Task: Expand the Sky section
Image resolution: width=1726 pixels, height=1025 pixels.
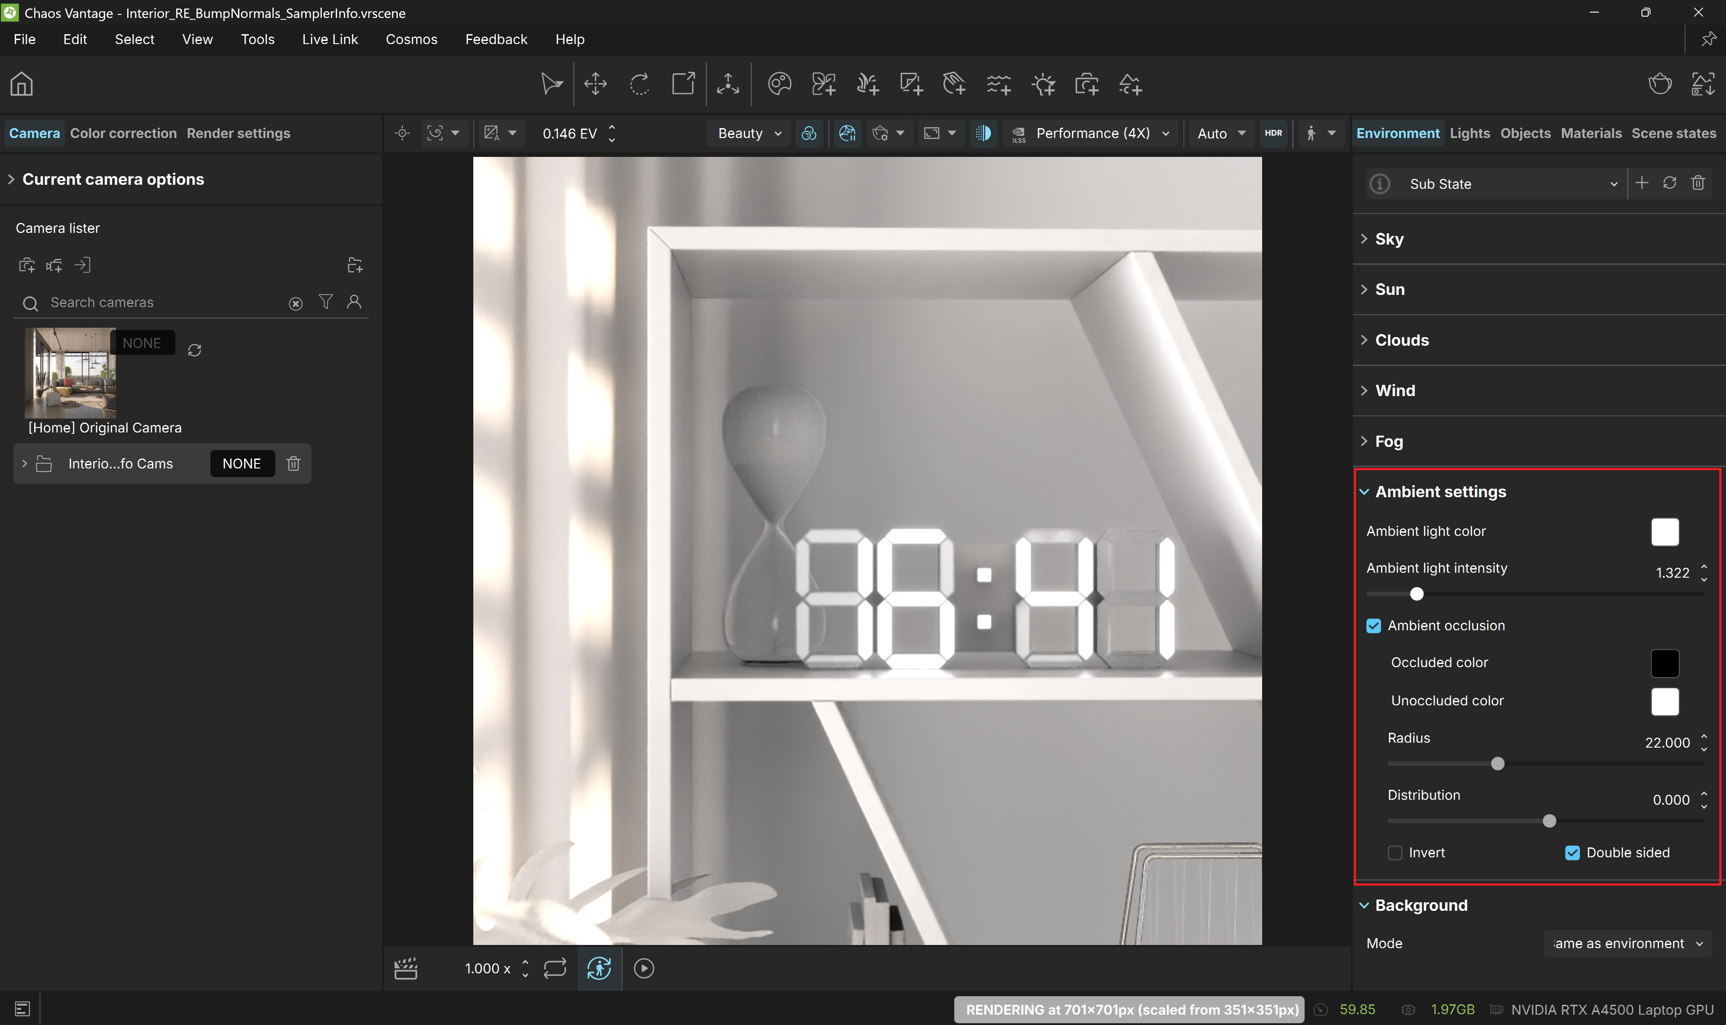Action: pyautogui.click(x=1388, y=239)
